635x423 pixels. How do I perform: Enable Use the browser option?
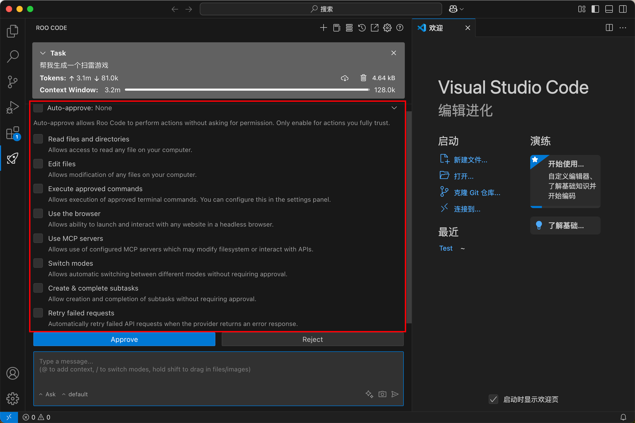coord(38,213)
